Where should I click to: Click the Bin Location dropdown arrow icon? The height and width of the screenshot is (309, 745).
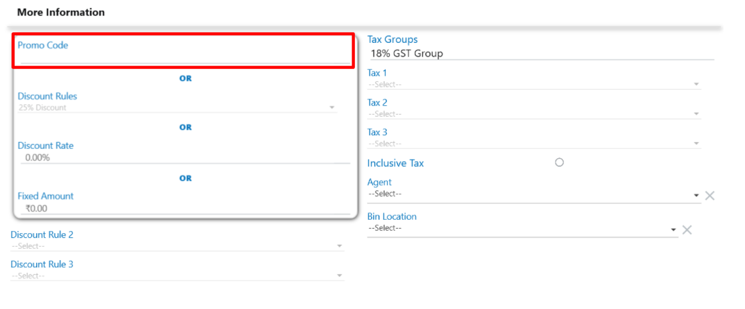pos(674,230)
